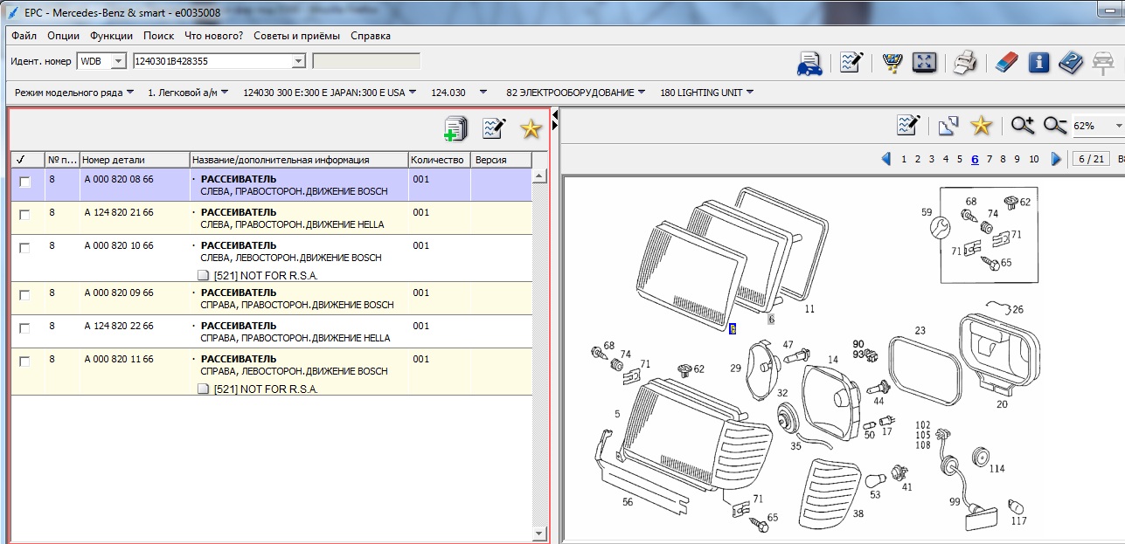Screen dimensions: 1125x544
Task: Check the box for A 000 820 10 66
Action: tap(24, 248)
